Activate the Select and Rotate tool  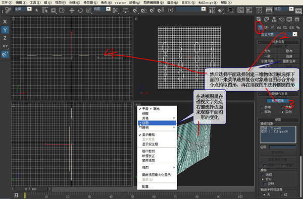coord(80,10)
